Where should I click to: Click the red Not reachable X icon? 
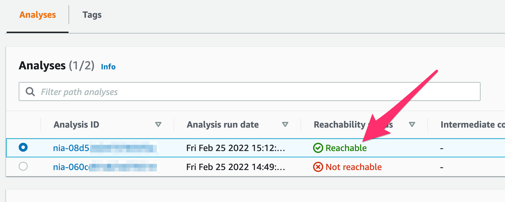(318, 167)
